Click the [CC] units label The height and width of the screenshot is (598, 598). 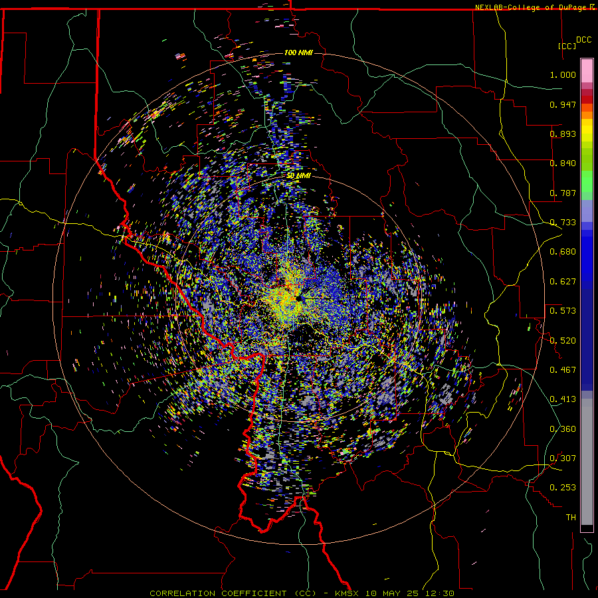tap(567, 46)
